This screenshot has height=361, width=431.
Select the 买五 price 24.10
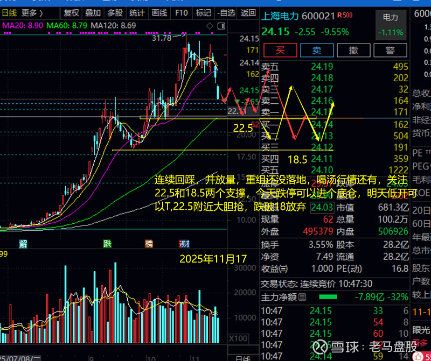coord(322,170)
